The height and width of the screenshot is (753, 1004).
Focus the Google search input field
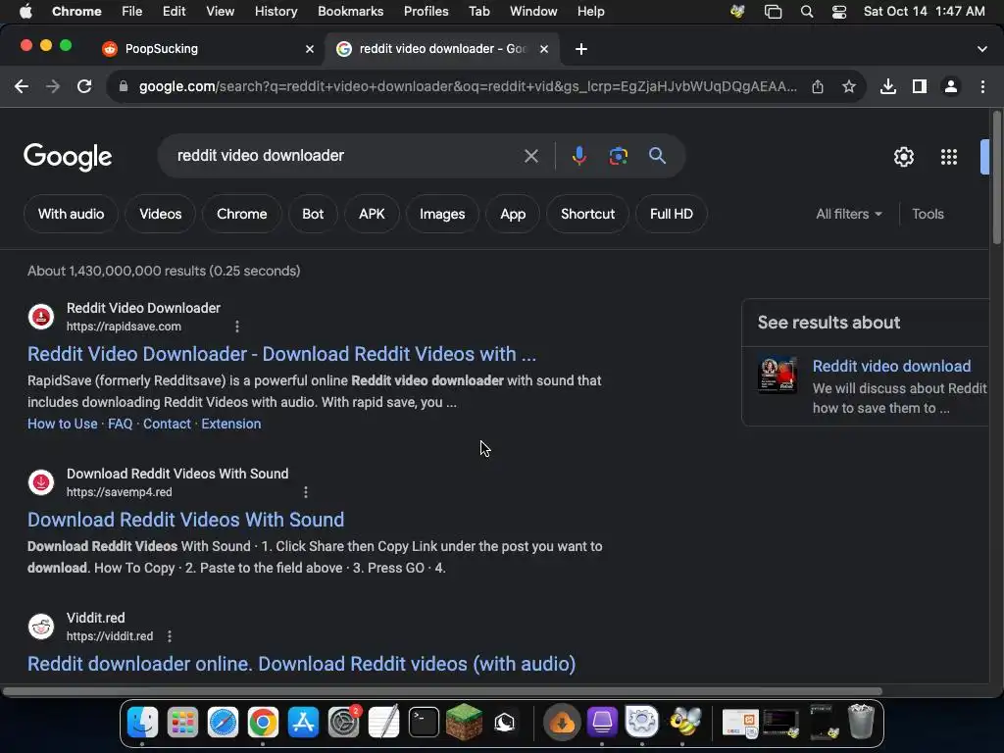[346, 156]
